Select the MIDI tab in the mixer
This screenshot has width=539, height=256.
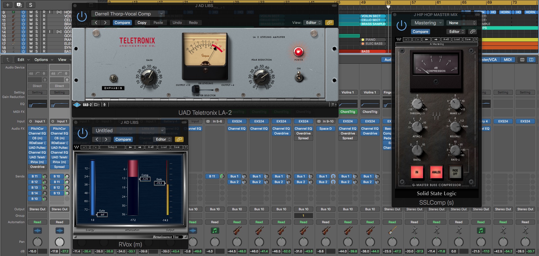coord(508,60)
